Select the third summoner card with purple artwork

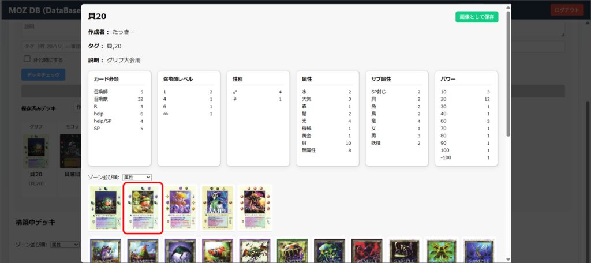pyautogui.click(x=180, y=208)
